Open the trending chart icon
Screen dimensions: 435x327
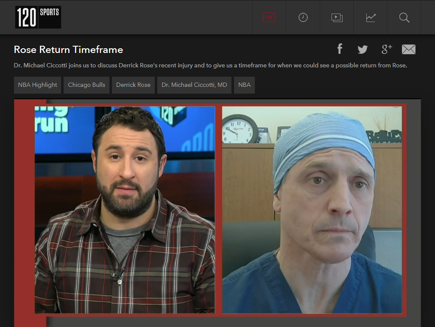pos(371,17)
